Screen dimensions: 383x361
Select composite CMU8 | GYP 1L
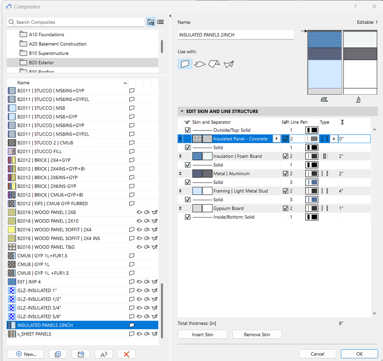click(82, 264)
